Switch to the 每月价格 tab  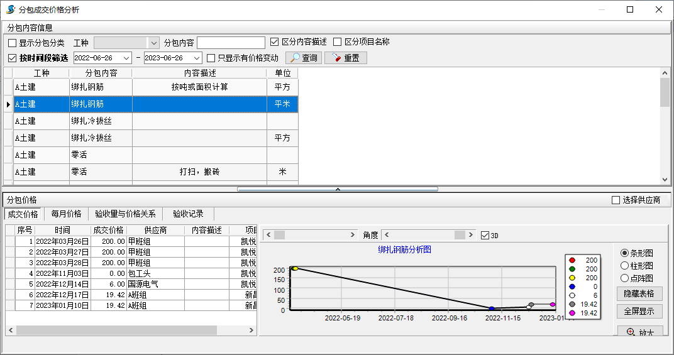coord(66,214)
